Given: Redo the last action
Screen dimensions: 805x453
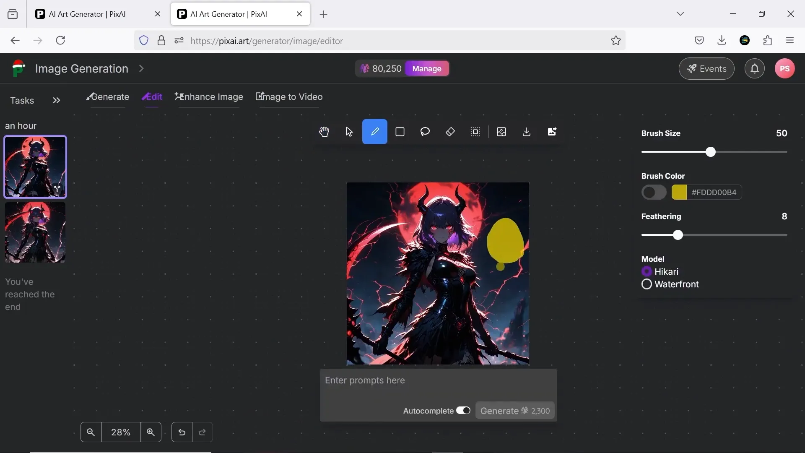Looking at the screenshot, I should pyautogui.click(x=203, y=432).
